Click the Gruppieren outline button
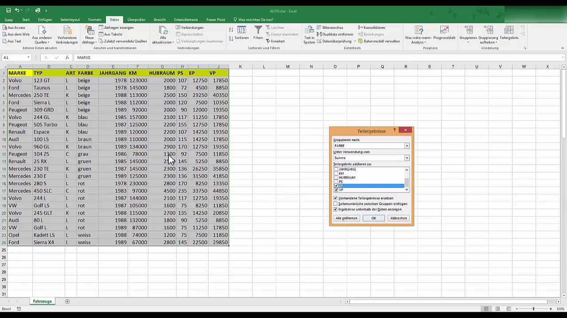This screenshot has width=567, height=318. (x=468, y=35)
